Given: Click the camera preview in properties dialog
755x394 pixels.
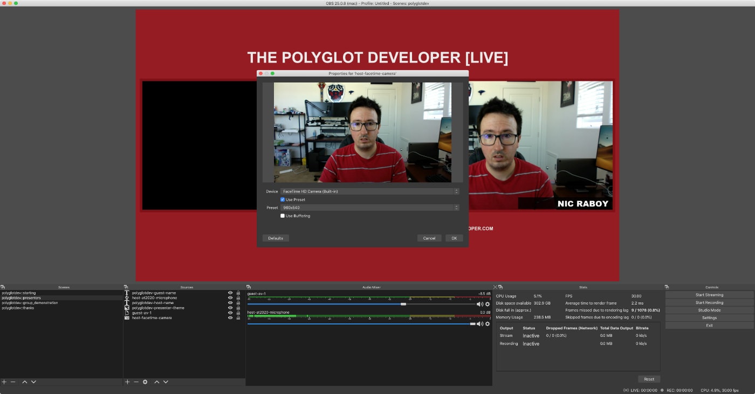Looking at the screenshot, I should [x=362, y=132].
